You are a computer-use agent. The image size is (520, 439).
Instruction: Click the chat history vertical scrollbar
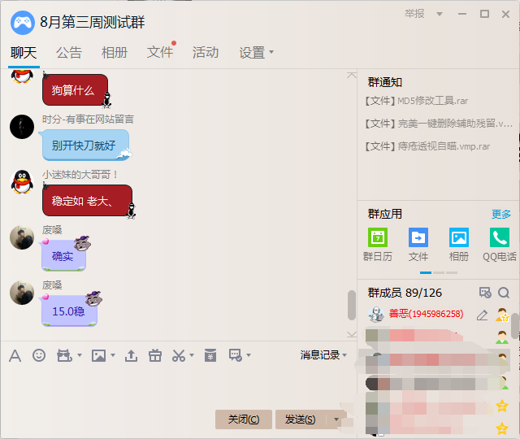click(351, 305)
